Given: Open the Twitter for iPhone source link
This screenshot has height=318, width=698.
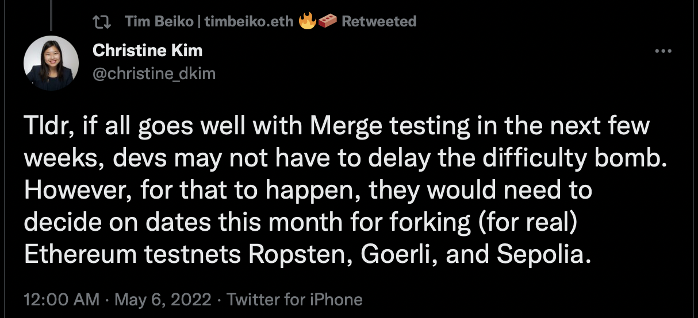Looking at the screenshot, I should pyautogui.click(x=294, y=300).
